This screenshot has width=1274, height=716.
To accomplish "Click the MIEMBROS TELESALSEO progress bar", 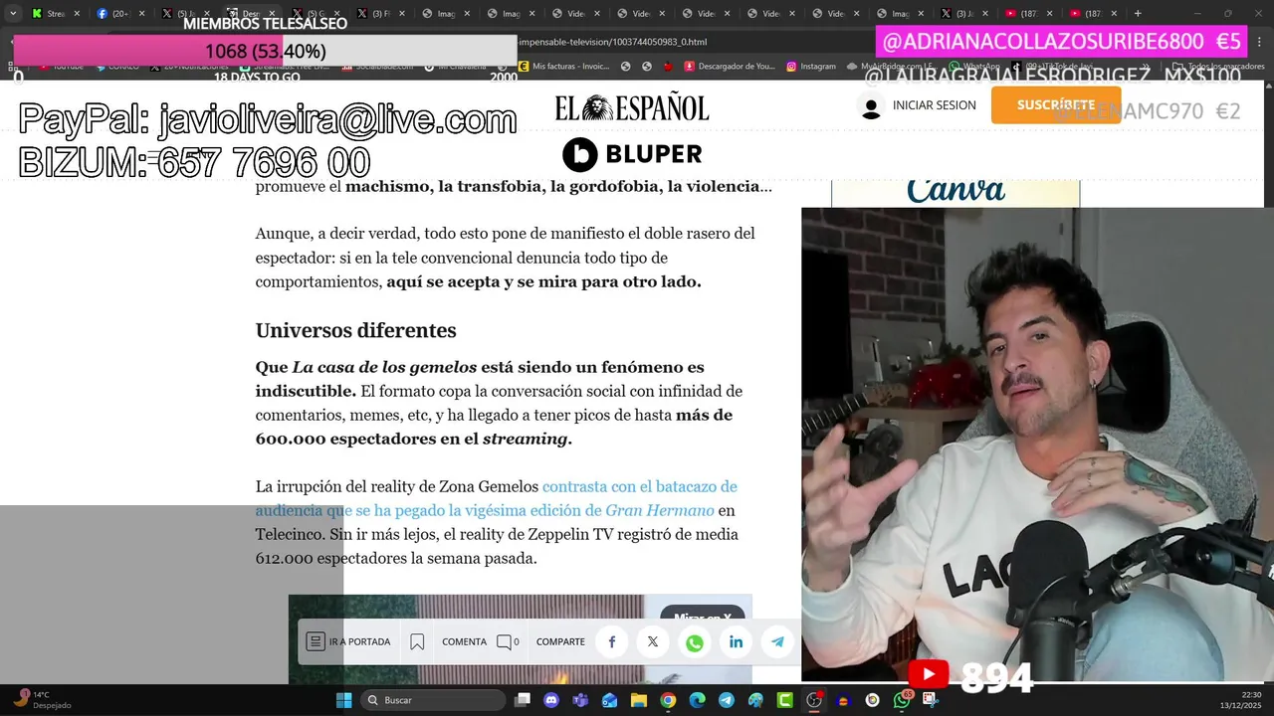I will (265, 51).
